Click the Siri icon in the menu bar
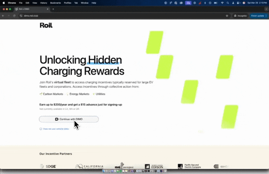The width and height of the screenshot is (269, 174). point(244,3)
